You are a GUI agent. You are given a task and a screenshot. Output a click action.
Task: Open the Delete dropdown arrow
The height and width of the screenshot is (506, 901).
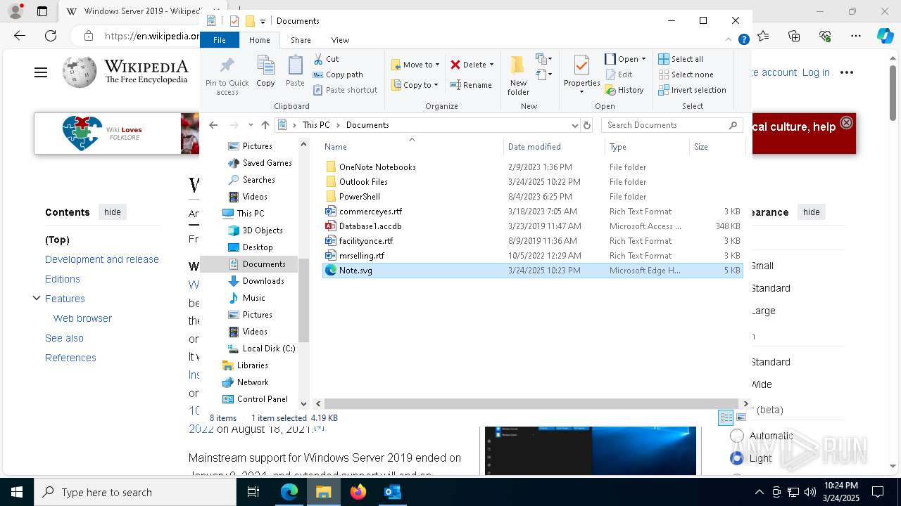491,65
